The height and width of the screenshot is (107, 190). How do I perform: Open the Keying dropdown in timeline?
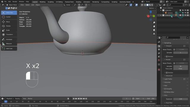[18, 99]
